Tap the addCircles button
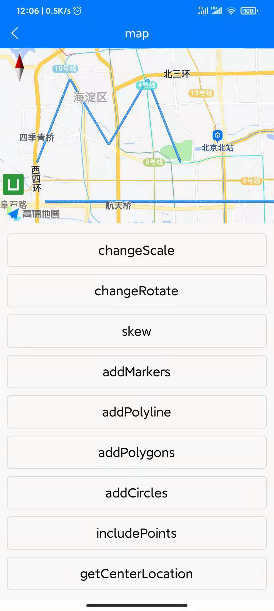274x611 pixels. pyautogui.click(x=137, y=493)
